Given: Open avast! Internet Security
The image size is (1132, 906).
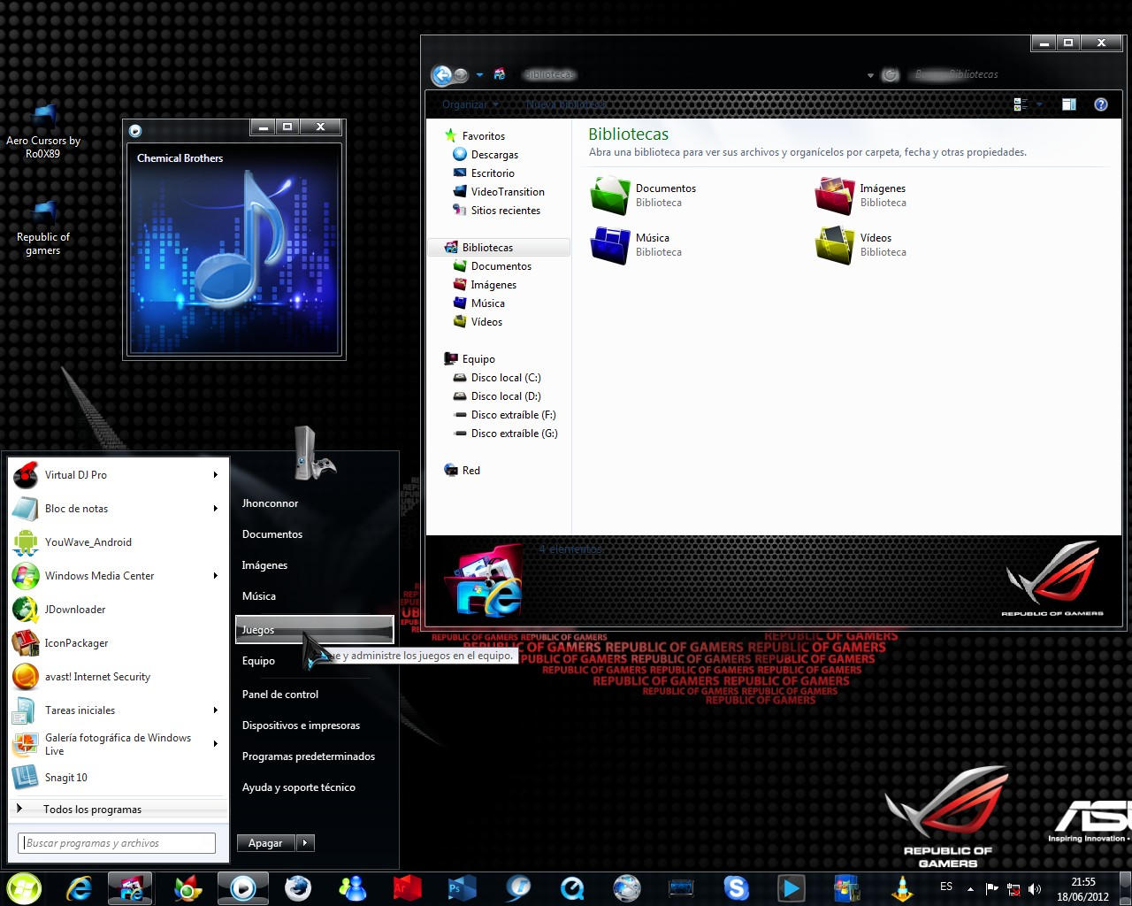Looking at the screenshot, I should click(x=97, y=676).
